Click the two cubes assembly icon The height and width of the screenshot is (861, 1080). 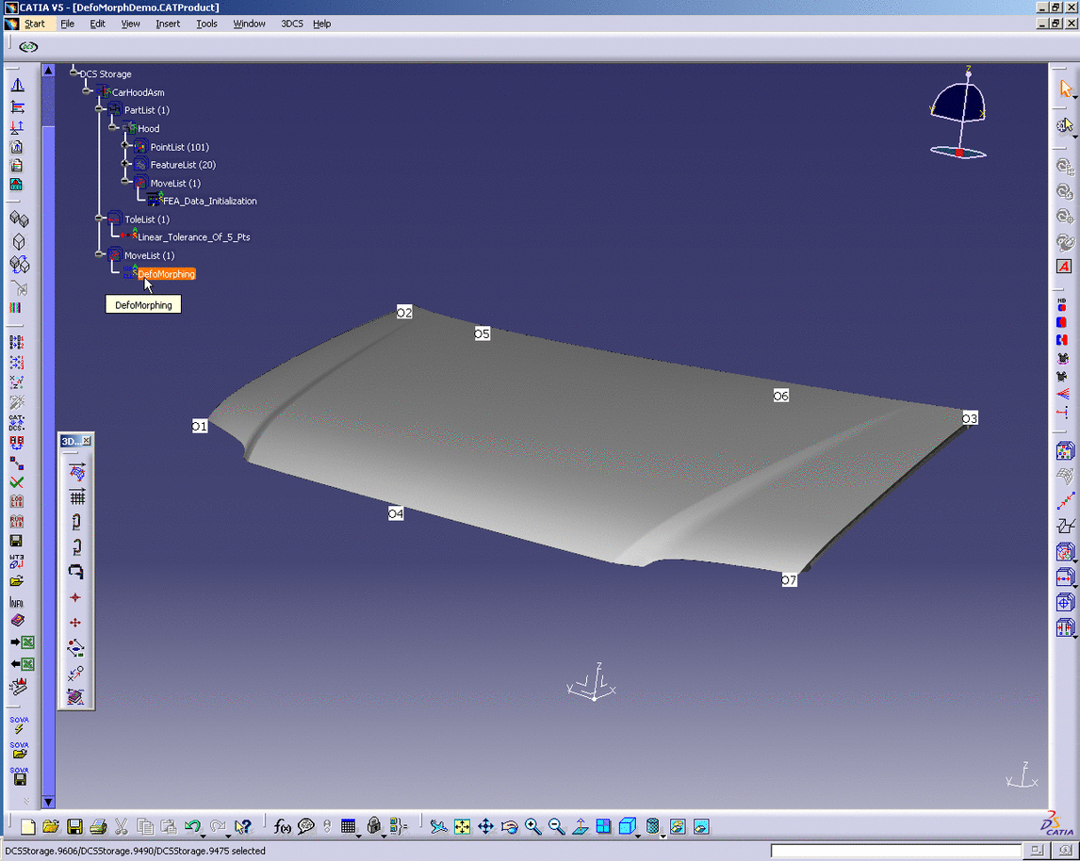click(19, 219)
